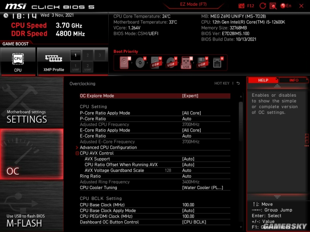310x232 pixels.
Task: Click the Adjusted E-Core Frequency row
Action: coord(155,141)
